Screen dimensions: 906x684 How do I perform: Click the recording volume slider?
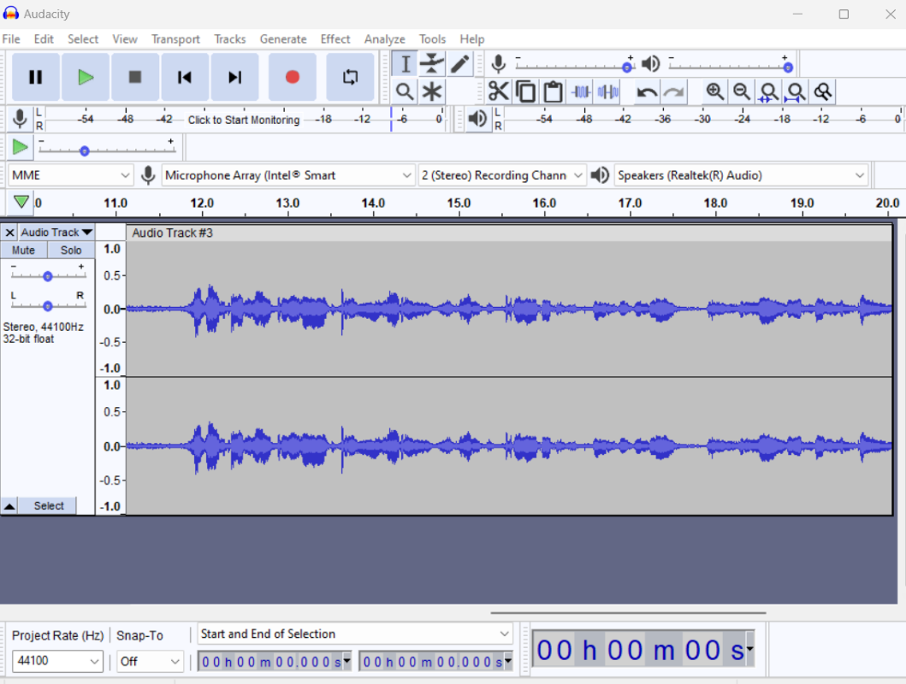[574, 67]
